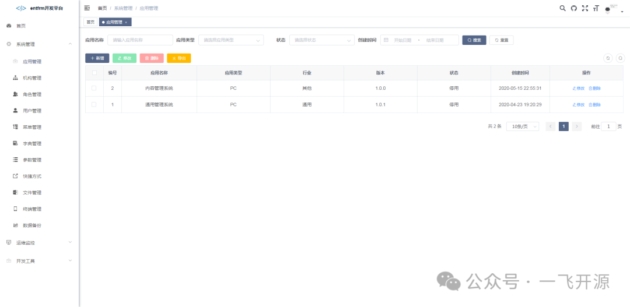Screen dimensions: 630x307
Task: Click 修改 for 内容管理系统 row
Action: point(579,89)
